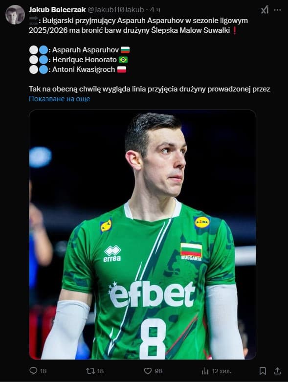
Task: Click the Jakub Balcerzak display name
Action: (57, 10)
